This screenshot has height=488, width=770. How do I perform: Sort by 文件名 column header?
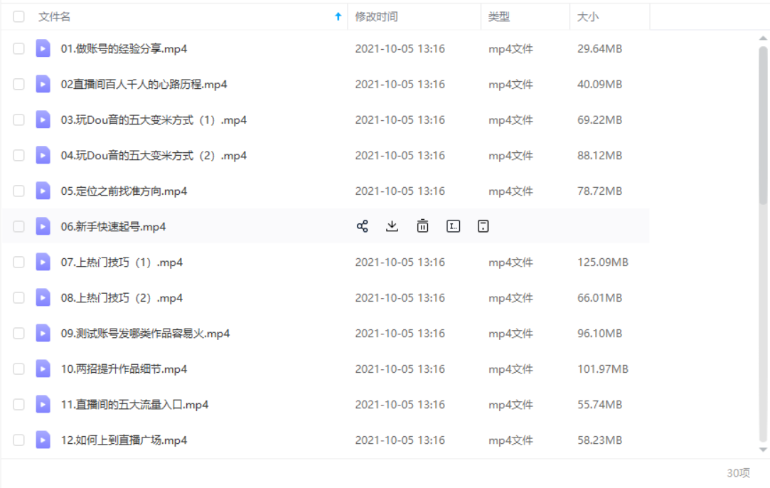tap(55, 16)
